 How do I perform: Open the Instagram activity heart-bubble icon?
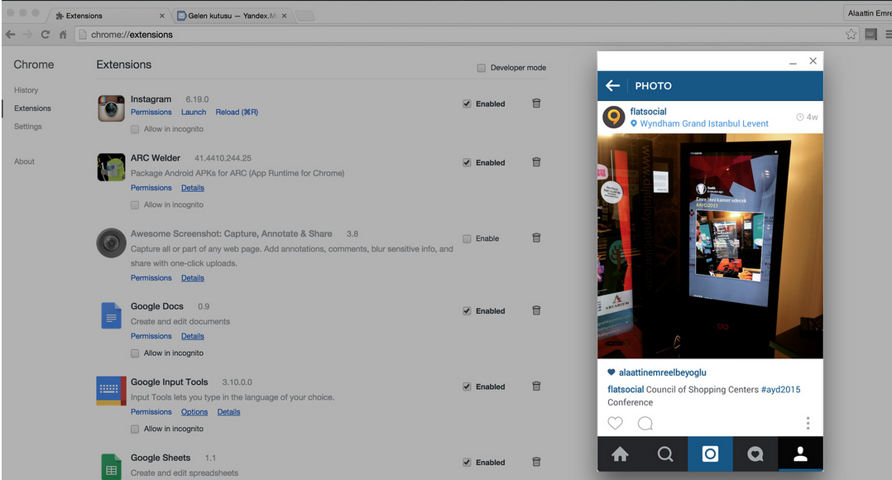click(x=755, y=454)
